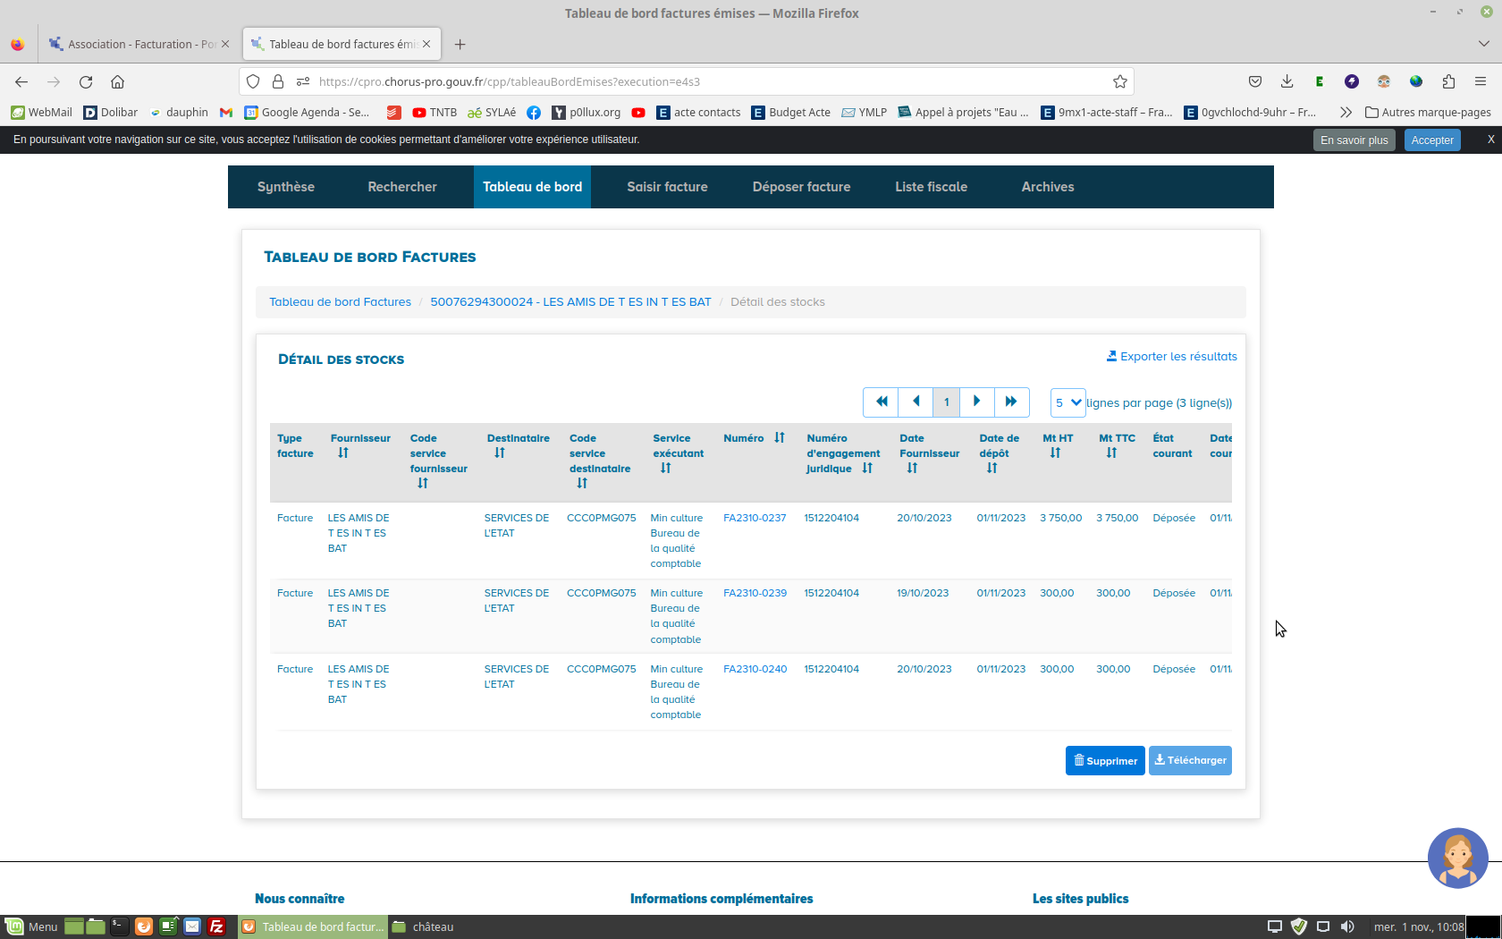Screen dimensions: 1502x939
Task: Open the Saisir facture tab
Action: click(x=667, y=187)
